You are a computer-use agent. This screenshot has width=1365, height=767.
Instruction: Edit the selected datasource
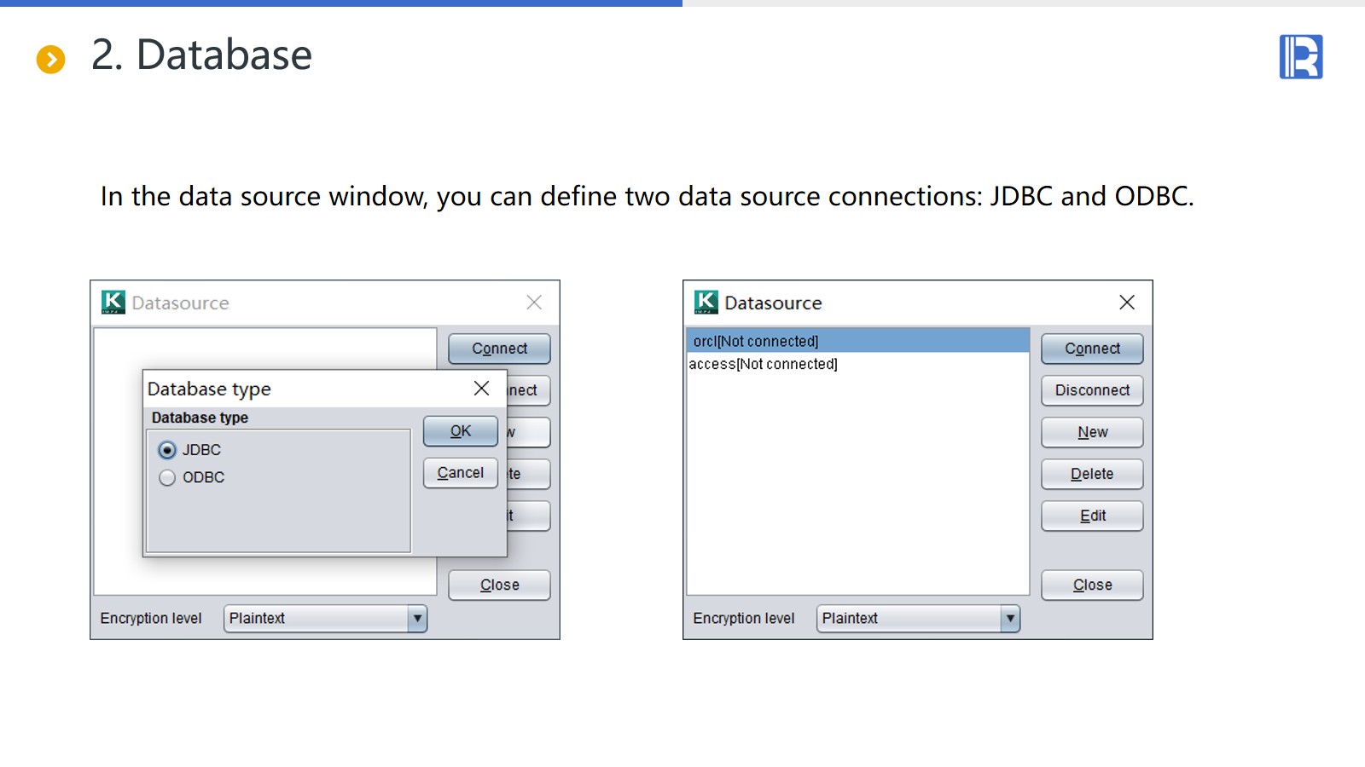[1092, 516]
